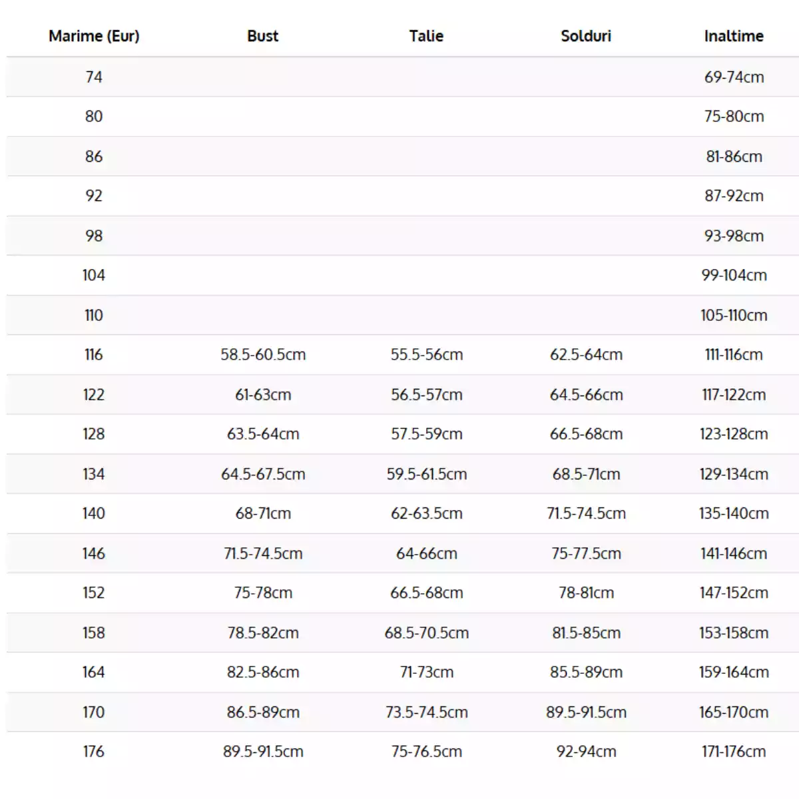The width and height of the screenshot is (799, 799).
Task: Select hips value 66.5-68cm in row 128
Action: coord(586,434)
